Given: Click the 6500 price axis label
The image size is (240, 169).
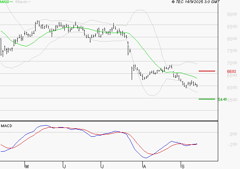Looking at the screenshot, I should coord(232,75).
